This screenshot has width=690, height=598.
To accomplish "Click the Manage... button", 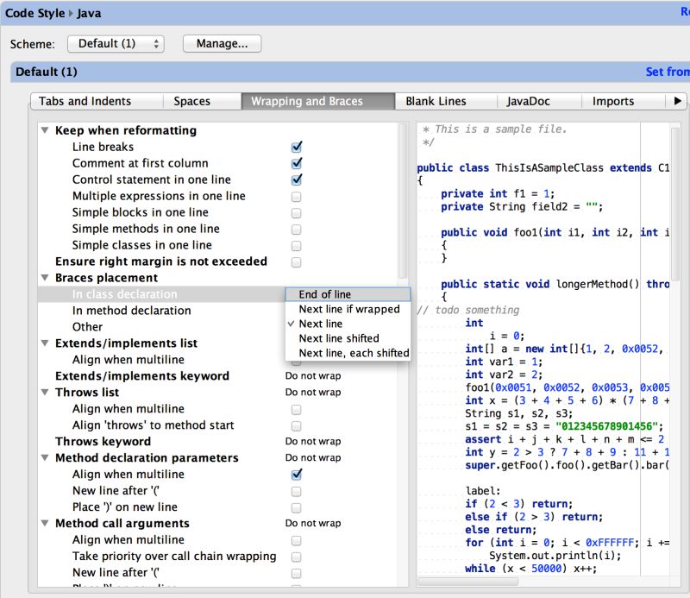I will click(x=222, y=44).
